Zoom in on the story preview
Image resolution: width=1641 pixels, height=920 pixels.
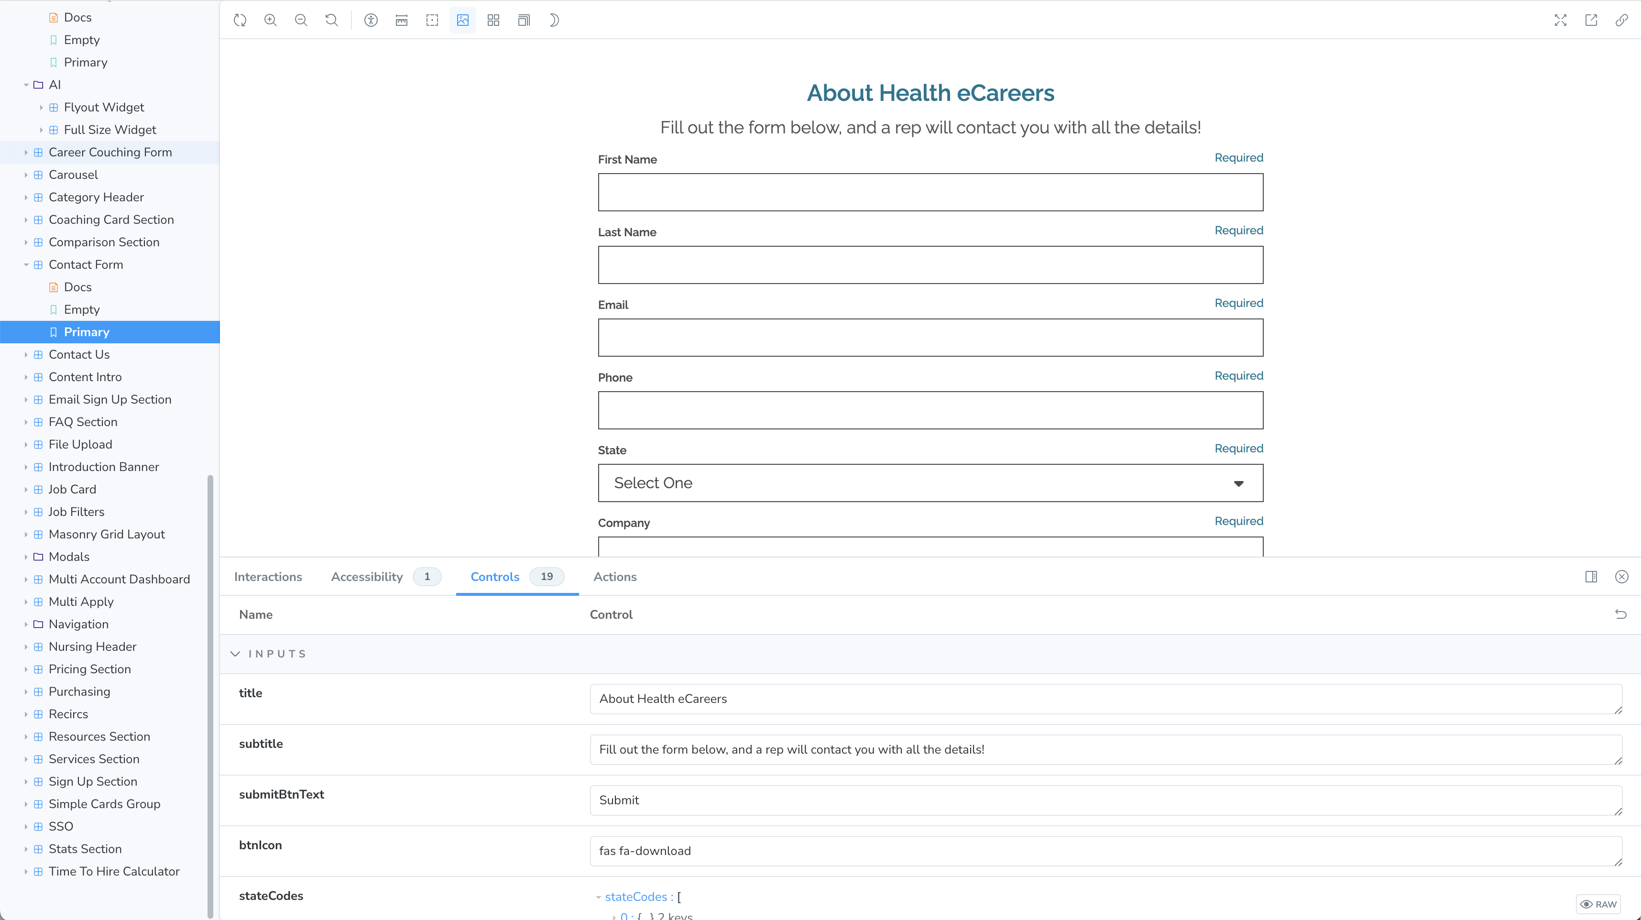pyautogui.click(x=270, y=21)
